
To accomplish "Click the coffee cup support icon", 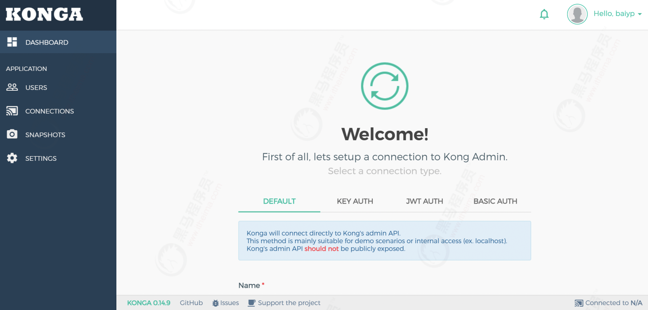I will tap(252, 303).
